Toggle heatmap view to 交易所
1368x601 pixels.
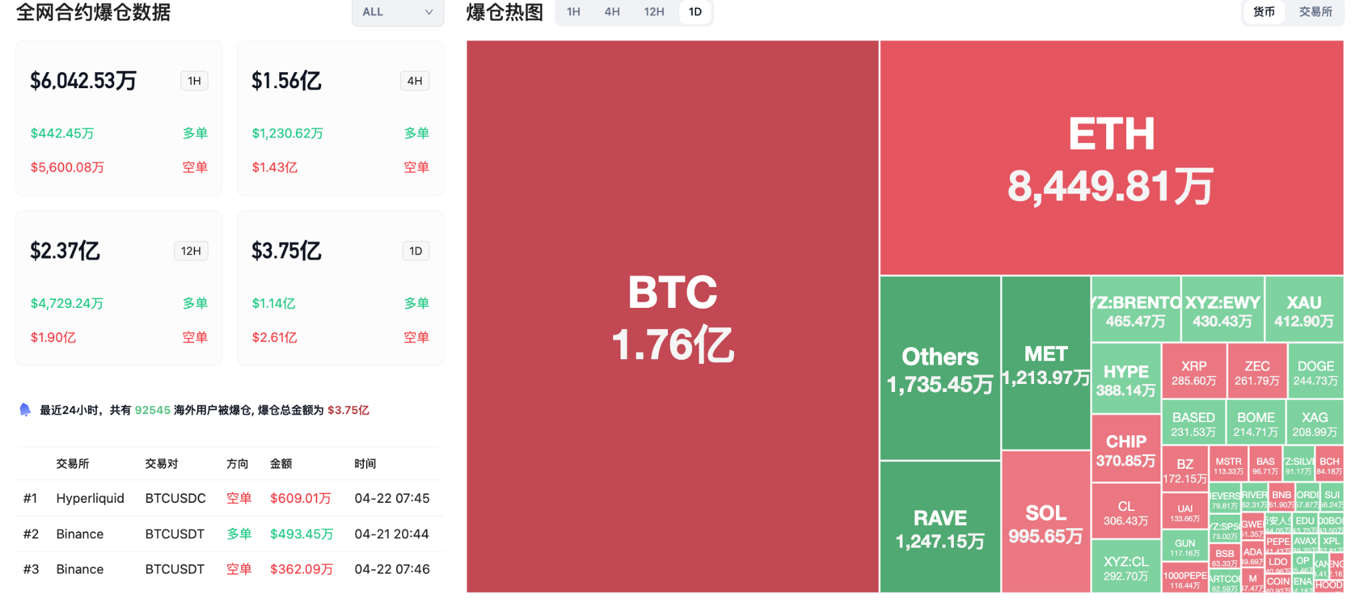pos(1315,12)
